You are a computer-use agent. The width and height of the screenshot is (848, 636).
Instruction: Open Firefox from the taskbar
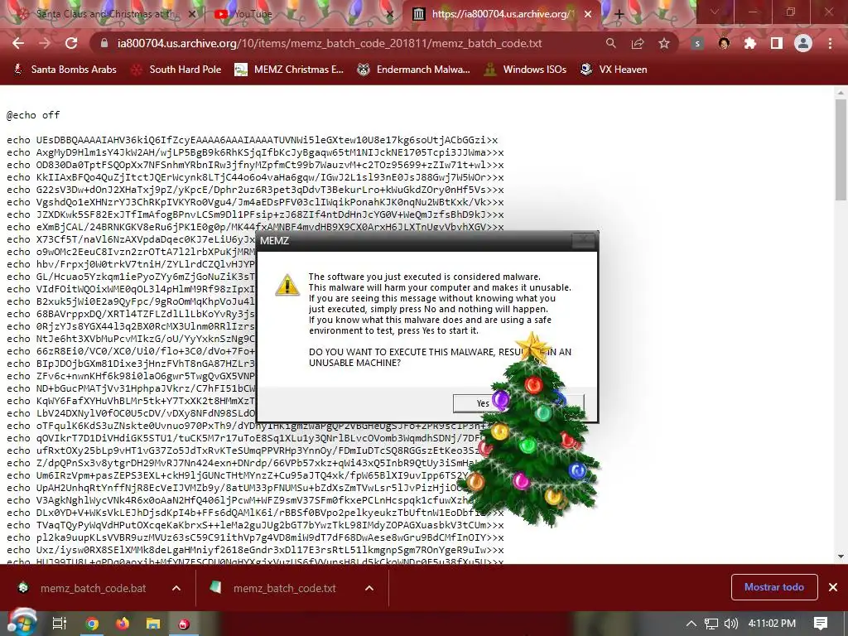pyautogui.click(x=123, y=624)
